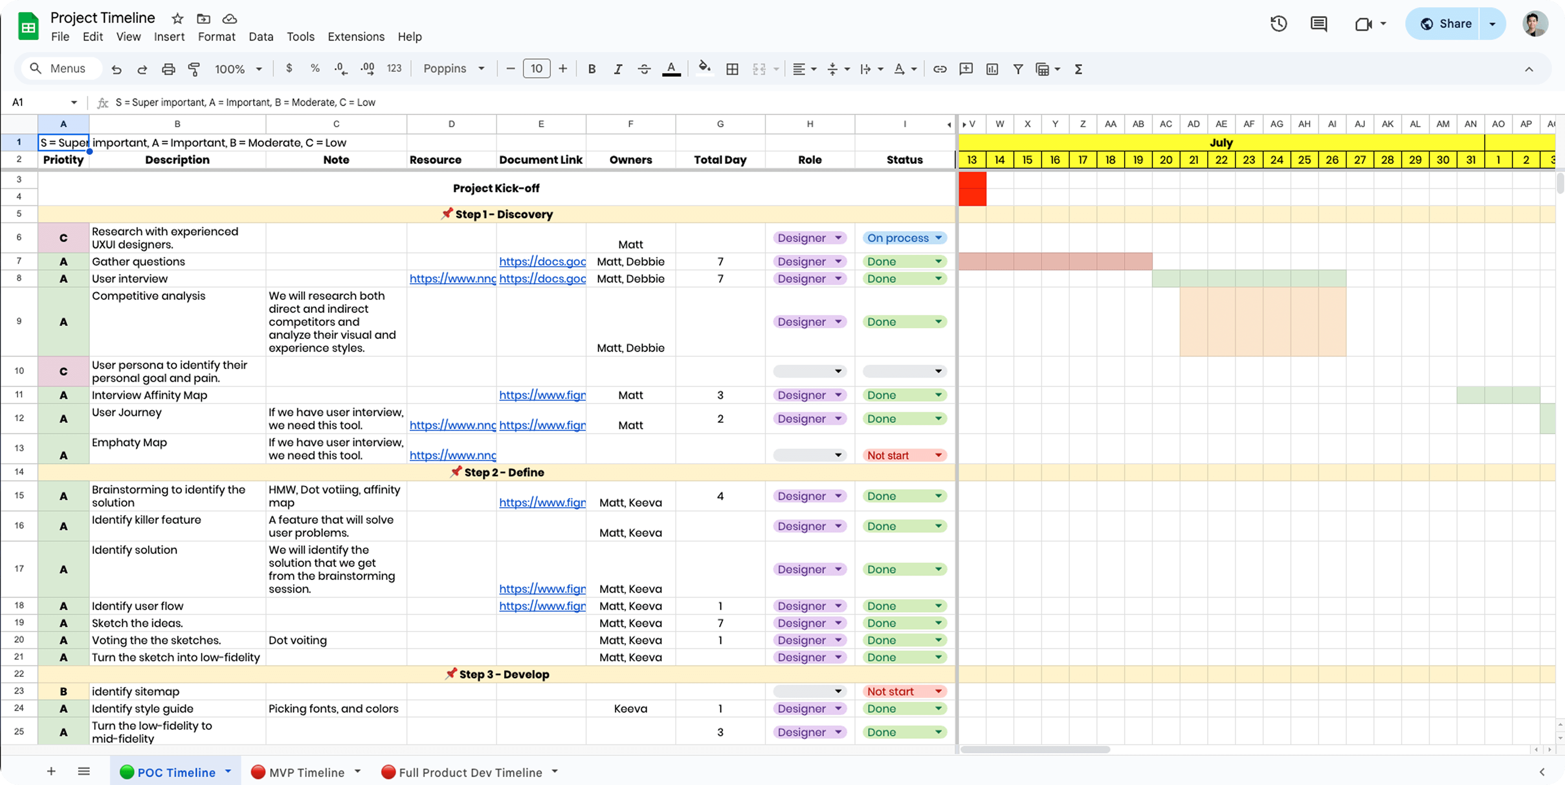Expand hidden columns arrow before column V
This screenshot has height=785, width=1565.
(x=963, y=125)
